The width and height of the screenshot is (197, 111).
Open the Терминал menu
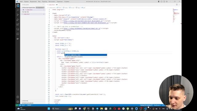(59, 2)
